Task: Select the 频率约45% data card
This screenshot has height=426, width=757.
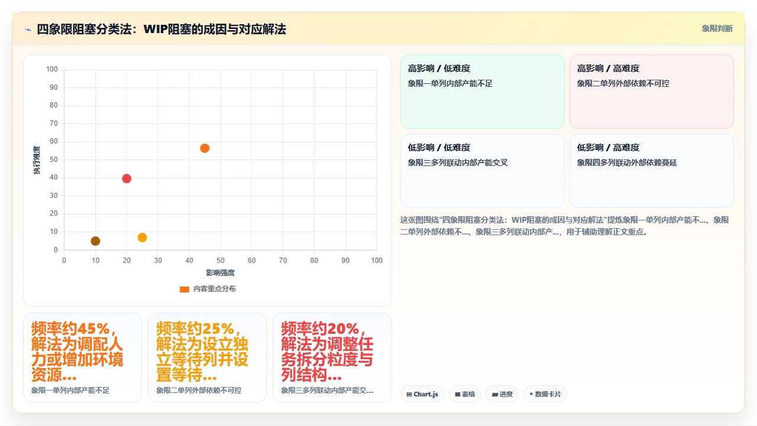Action: click(x=82, y=357)
